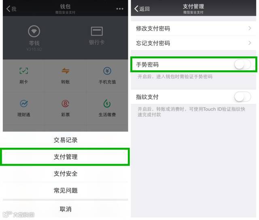Open the three-dots more menu in 钱包 header
This screenshot has width=259, height=220.
(x=120, y=9)
